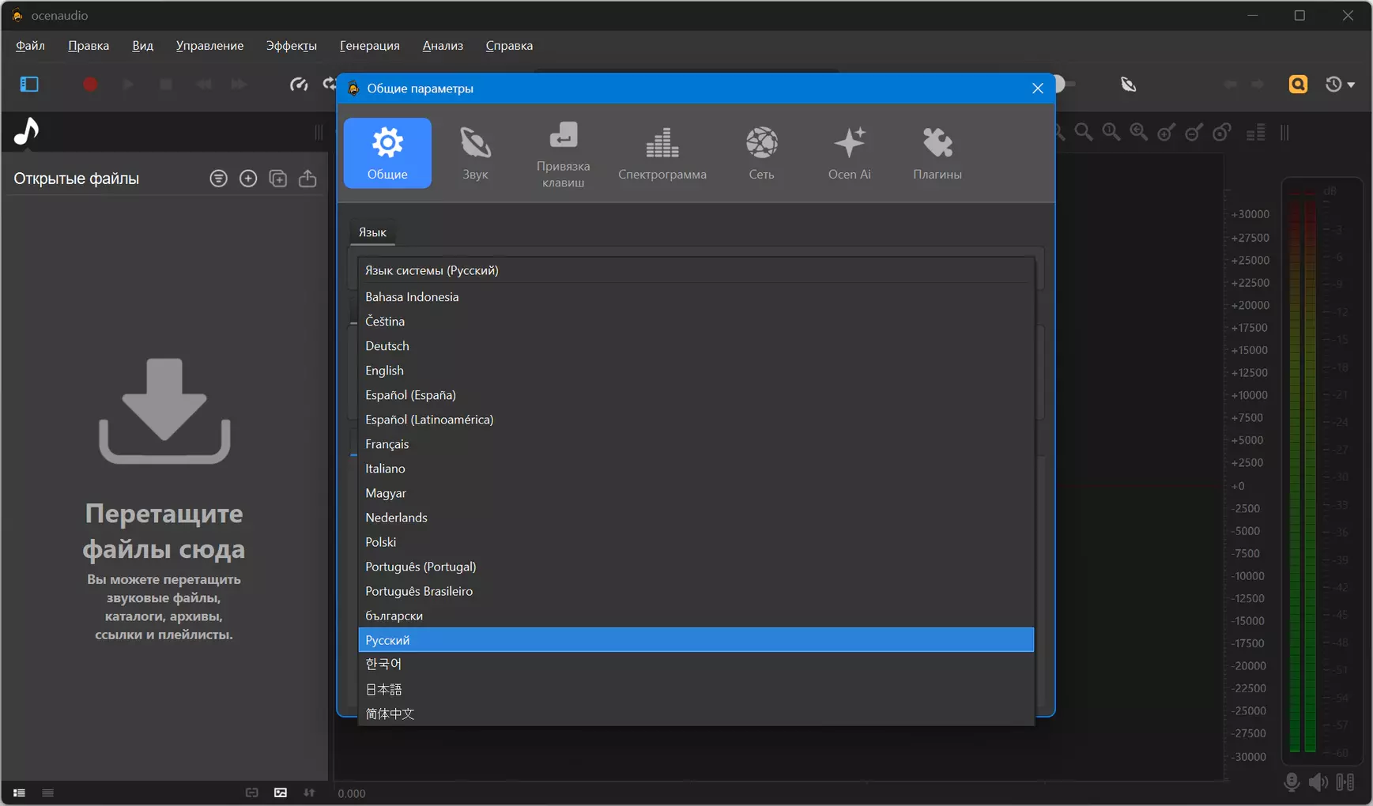Open the Привязка клавиш tab

[x=563, y=153]
